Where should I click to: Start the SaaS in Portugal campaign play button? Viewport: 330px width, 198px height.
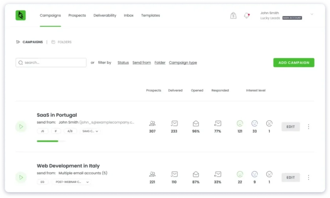click(x=21, y=127)
